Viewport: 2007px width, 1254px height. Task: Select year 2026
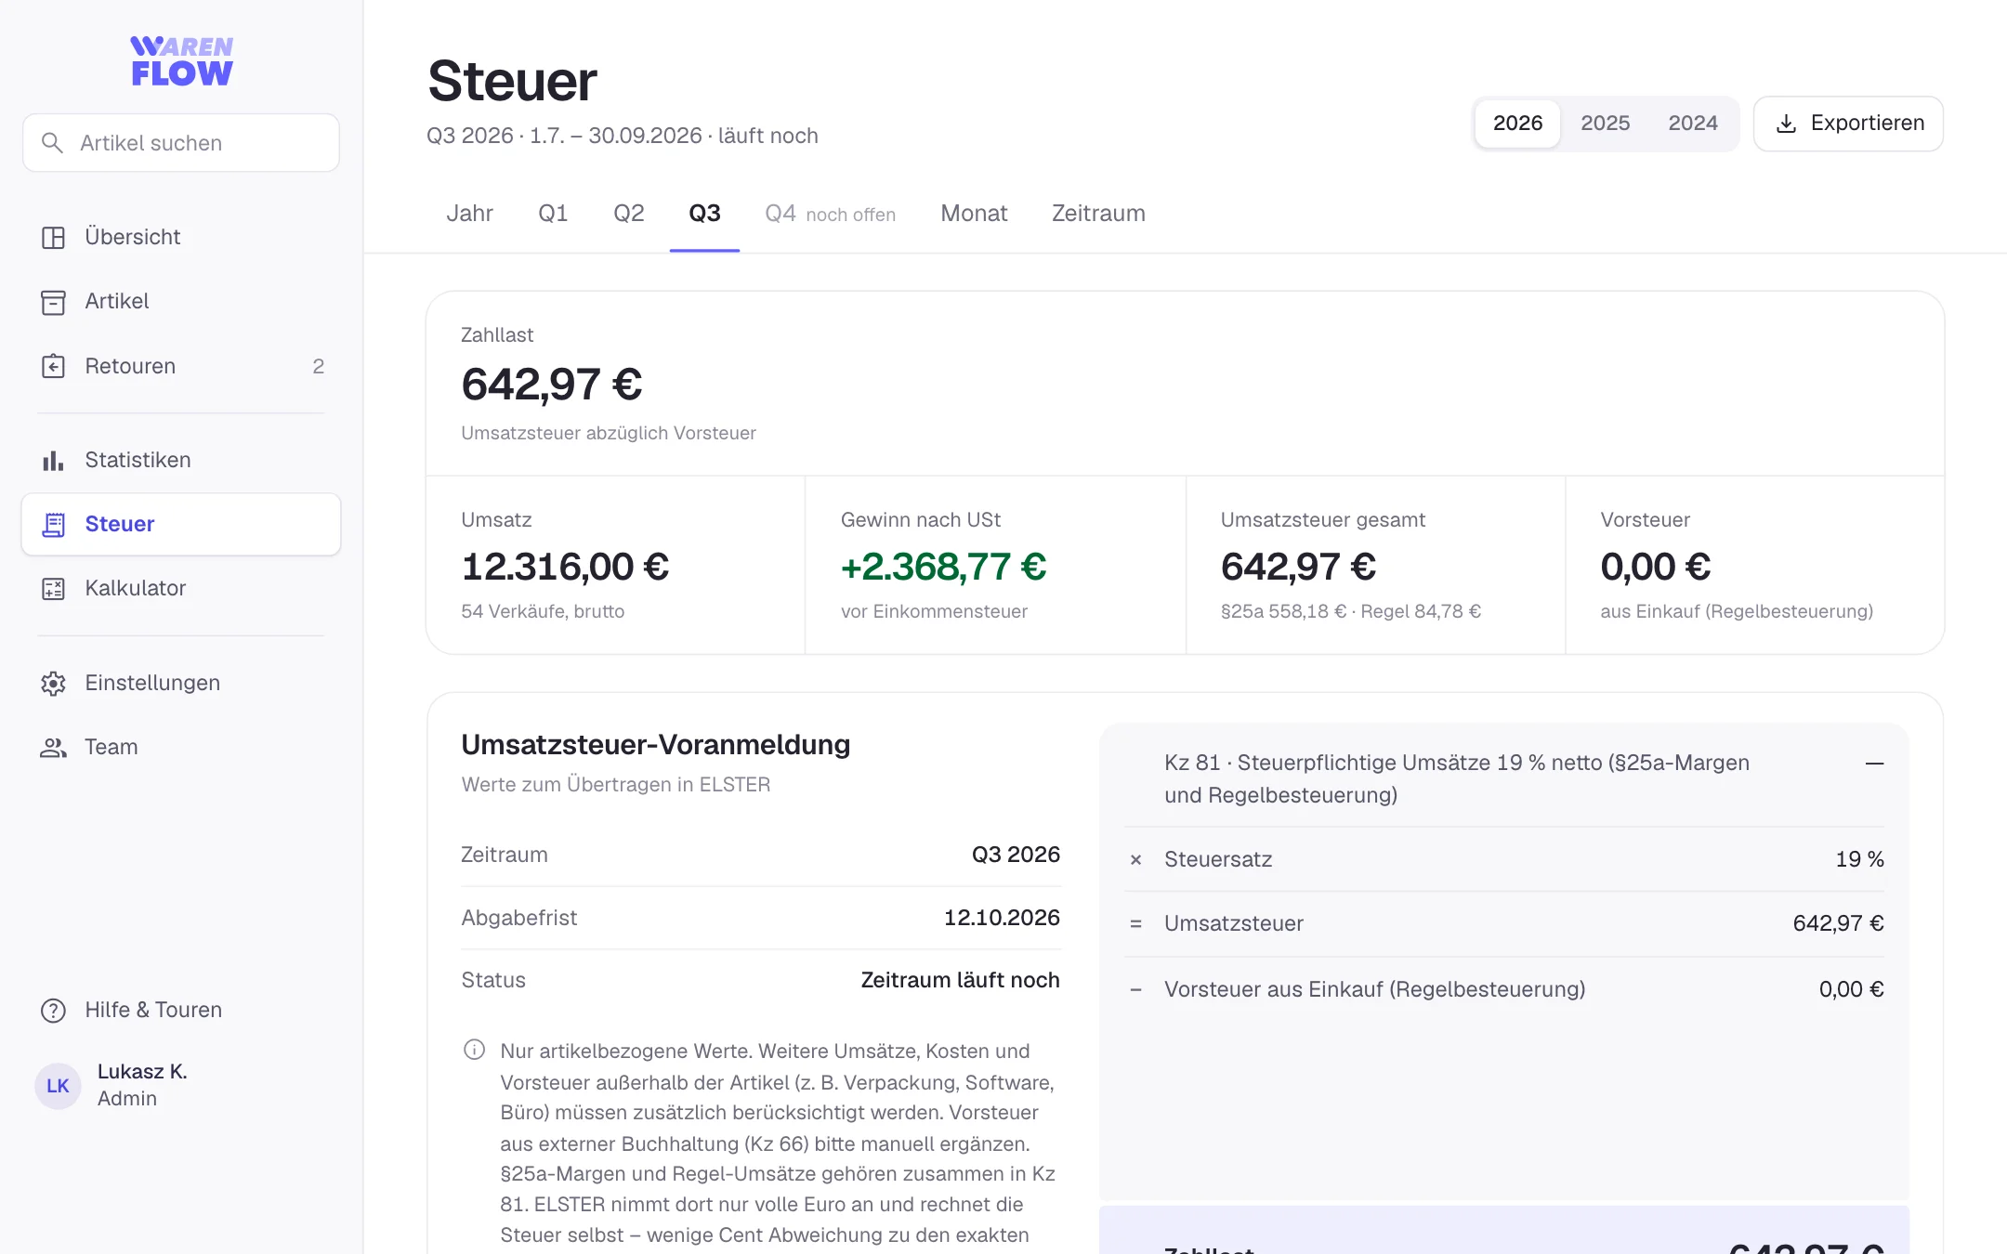1517,124
